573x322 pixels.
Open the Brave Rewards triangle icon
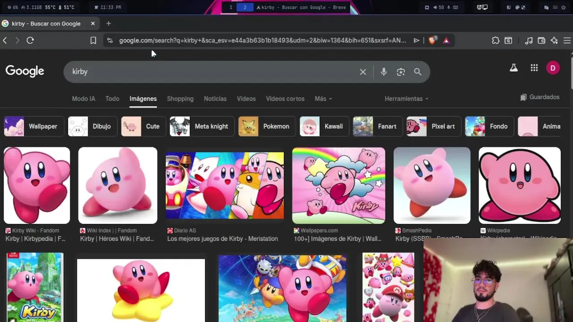coord(446,41)
